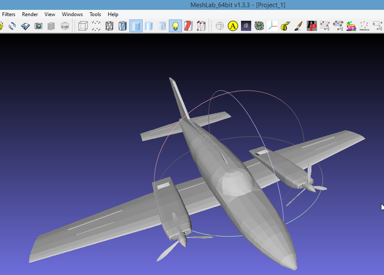Select the Bounding Box render mode
This screenshot has height=275, width=384.
pos(83,26)
